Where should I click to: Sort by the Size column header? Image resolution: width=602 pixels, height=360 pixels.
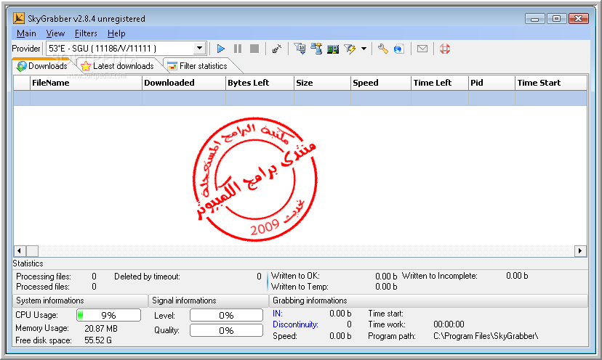(322, 83)
